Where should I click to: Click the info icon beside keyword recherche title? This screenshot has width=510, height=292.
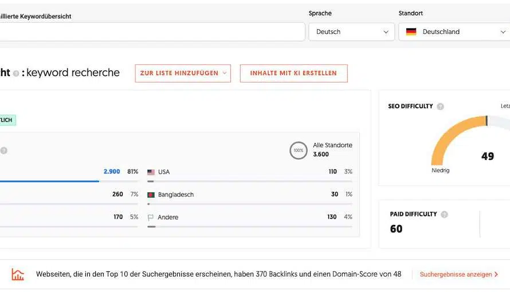16,73
